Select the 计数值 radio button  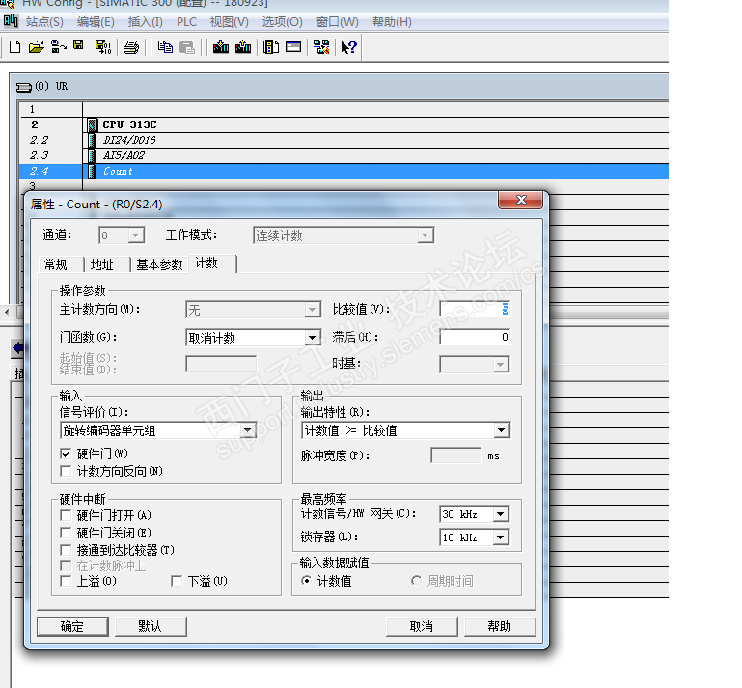(307, 581)
